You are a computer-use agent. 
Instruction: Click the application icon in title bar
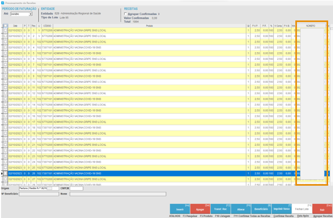3,2
